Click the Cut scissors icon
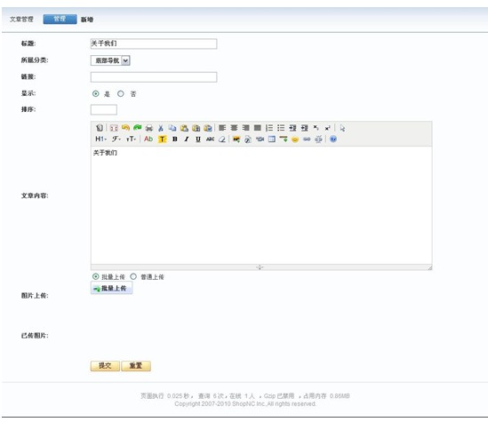488x422 pixels. click(161, 128)
